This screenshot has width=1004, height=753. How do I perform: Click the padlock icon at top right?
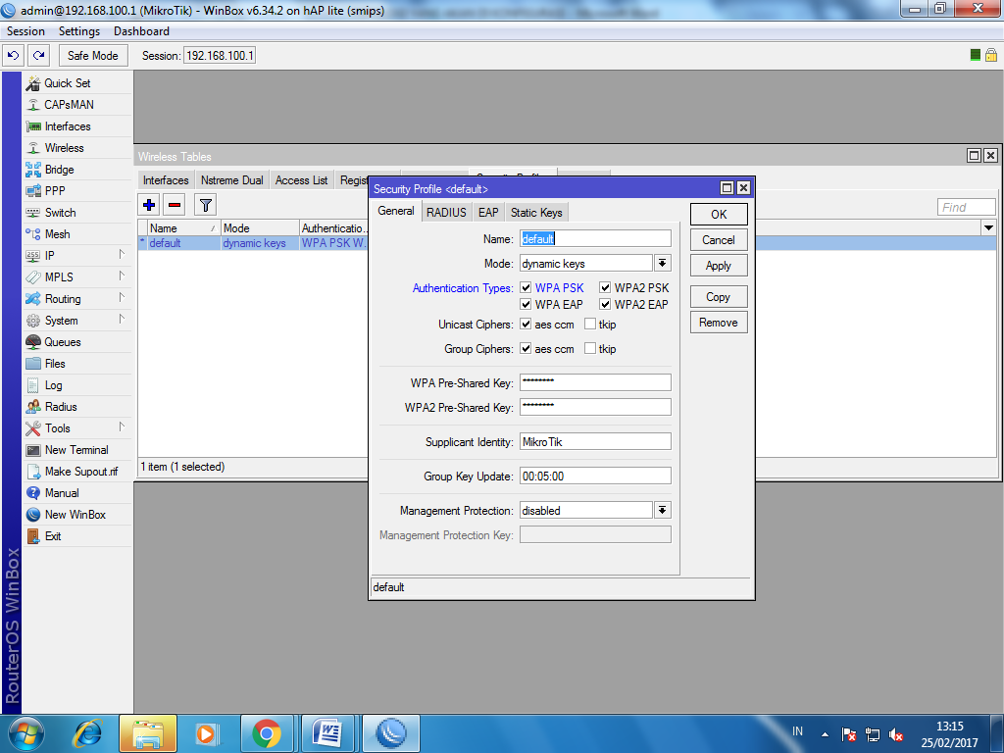[991, 55]
